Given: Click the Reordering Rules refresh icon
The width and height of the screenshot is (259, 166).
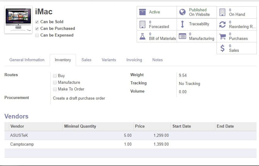Looking at the screenshot, I should pos(222,25).
